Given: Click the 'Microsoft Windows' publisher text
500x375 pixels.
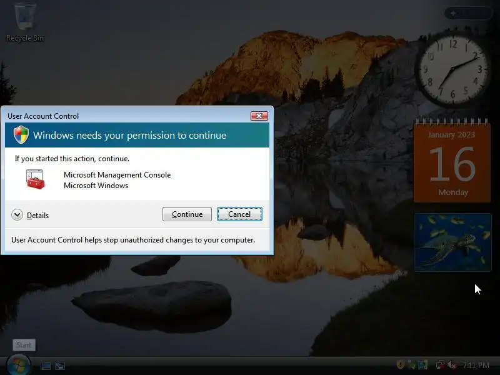Looking at the screenshot, I should tap(96, 186).
